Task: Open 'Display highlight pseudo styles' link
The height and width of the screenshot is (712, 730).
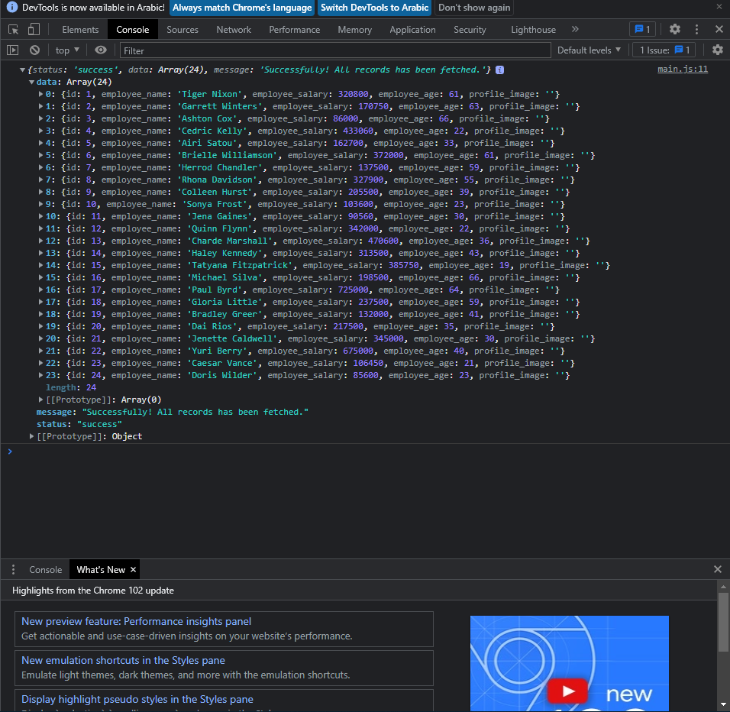Action: [x=137, y=699]
